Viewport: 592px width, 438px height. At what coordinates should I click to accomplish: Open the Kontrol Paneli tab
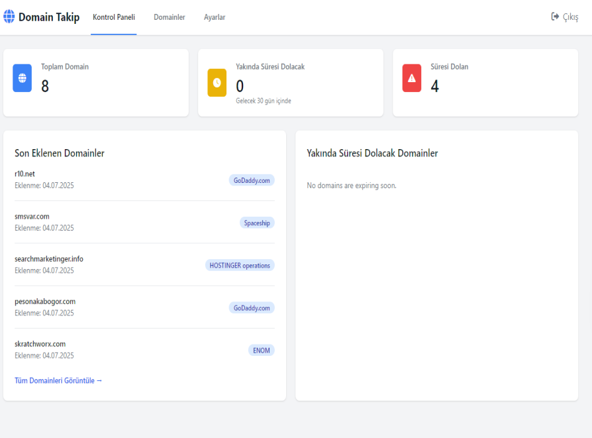click(x=114, y=17)
